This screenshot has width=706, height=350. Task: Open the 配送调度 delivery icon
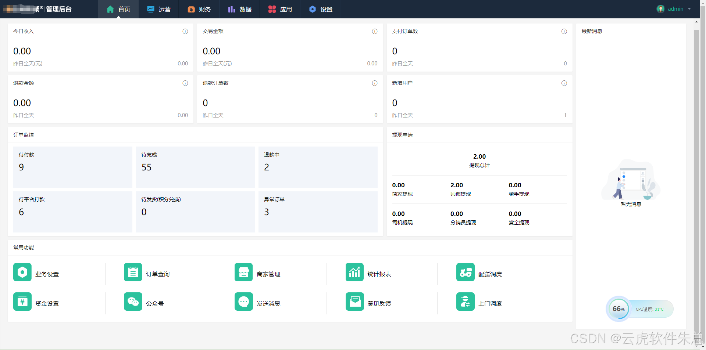tap(465, 272)
